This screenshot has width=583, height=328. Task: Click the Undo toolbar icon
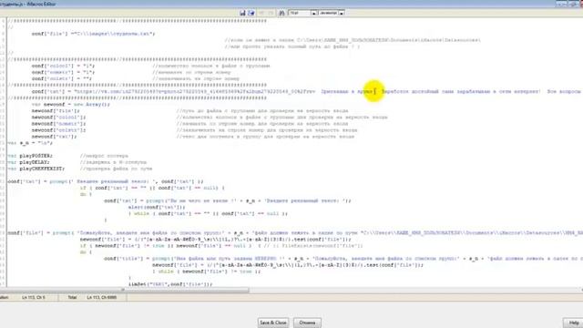pos(261,13)
